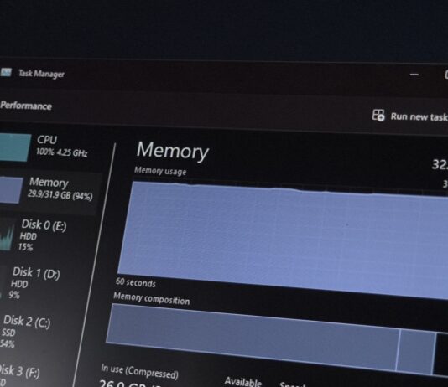Click the 'Available' label
The width and height of the screenshot is (448, 387).
[243, 381]
